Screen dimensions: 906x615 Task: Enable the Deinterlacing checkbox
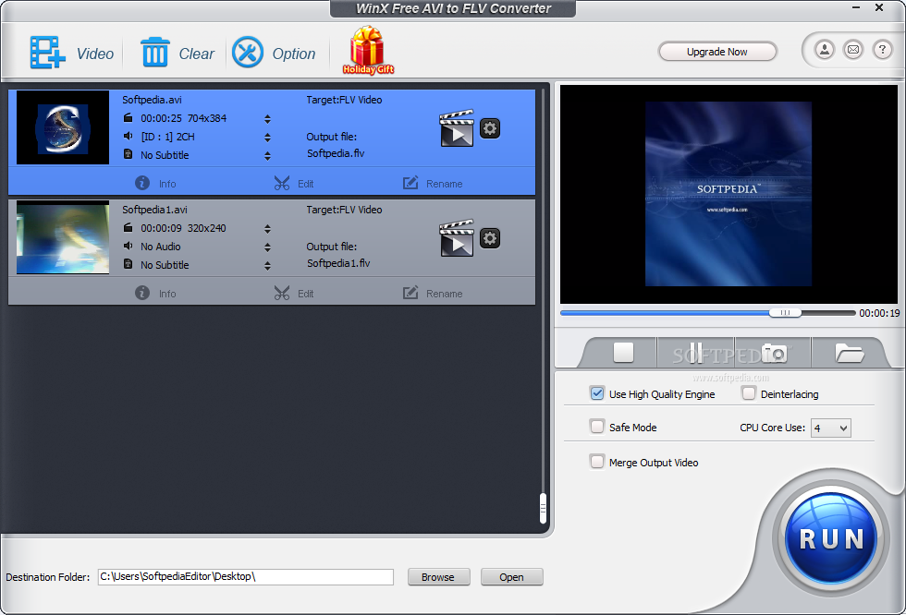point(748,393)
